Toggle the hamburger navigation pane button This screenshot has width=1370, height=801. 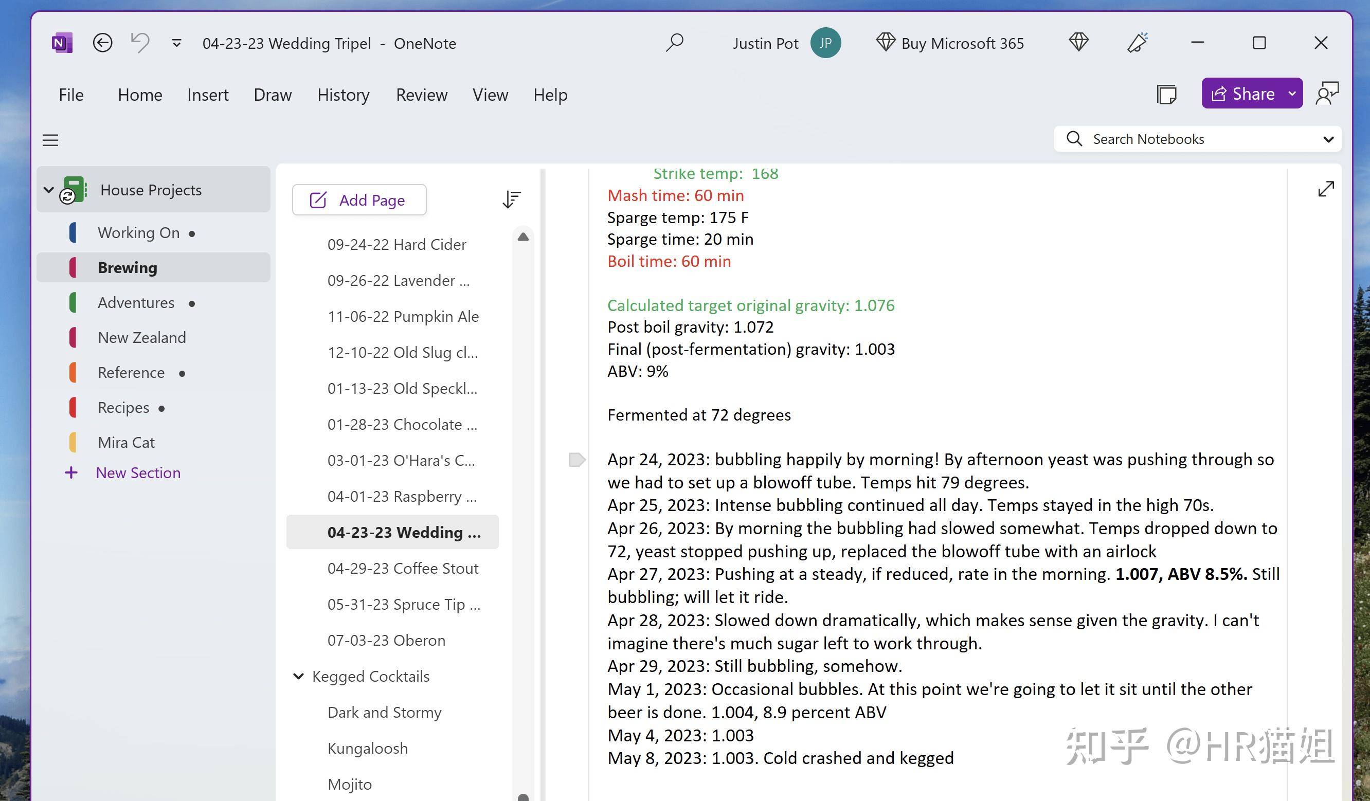(50, 140)
